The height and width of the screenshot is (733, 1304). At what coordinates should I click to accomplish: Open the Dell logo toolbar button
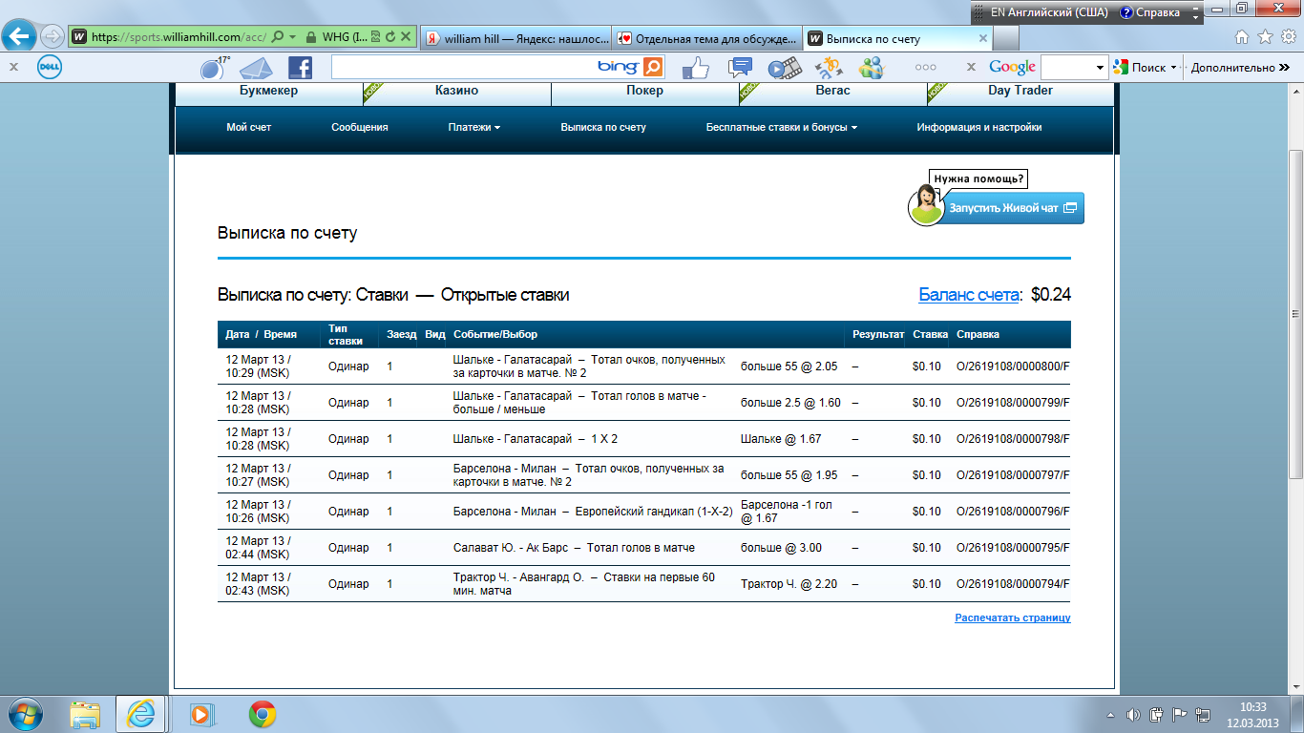pos(50,67)
